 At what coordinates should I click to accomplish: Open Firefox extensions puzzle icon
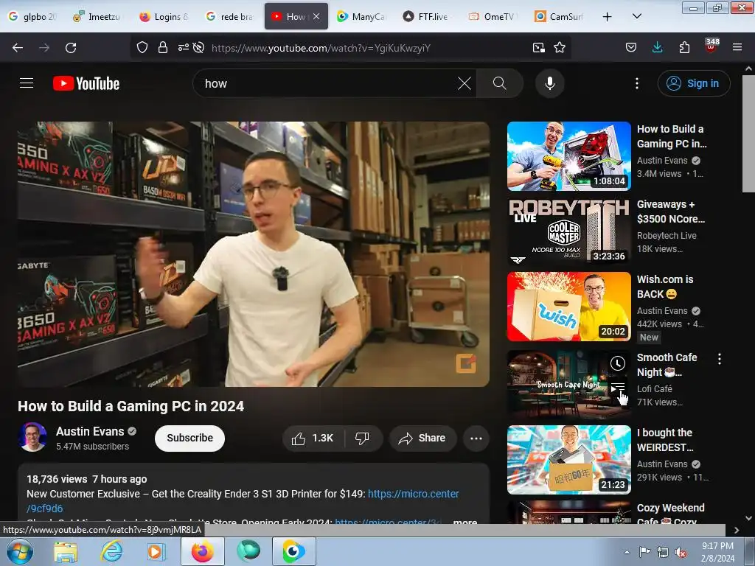click(x=684, y=47)
